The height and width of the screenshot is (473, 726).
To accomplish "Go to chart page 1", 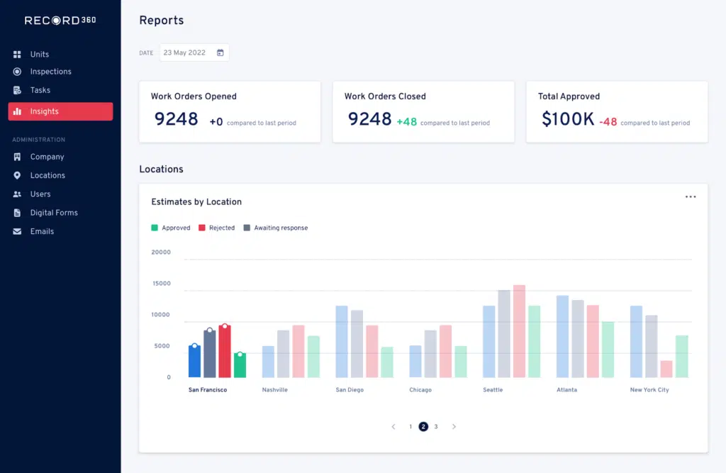I will (411, 427).
